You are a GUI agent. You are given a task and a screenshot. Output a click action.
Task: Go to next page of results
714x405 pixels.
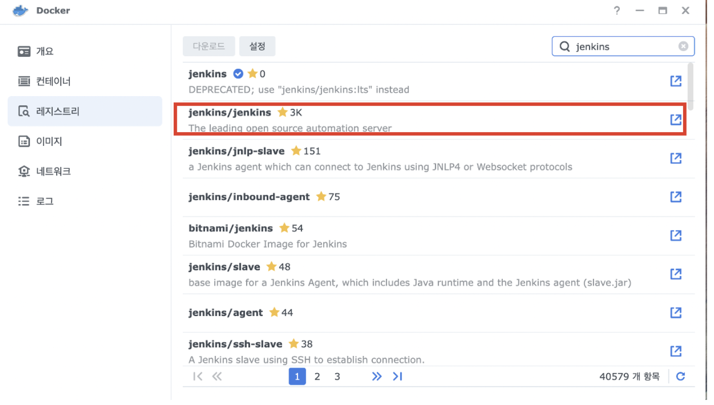(377, 376)
